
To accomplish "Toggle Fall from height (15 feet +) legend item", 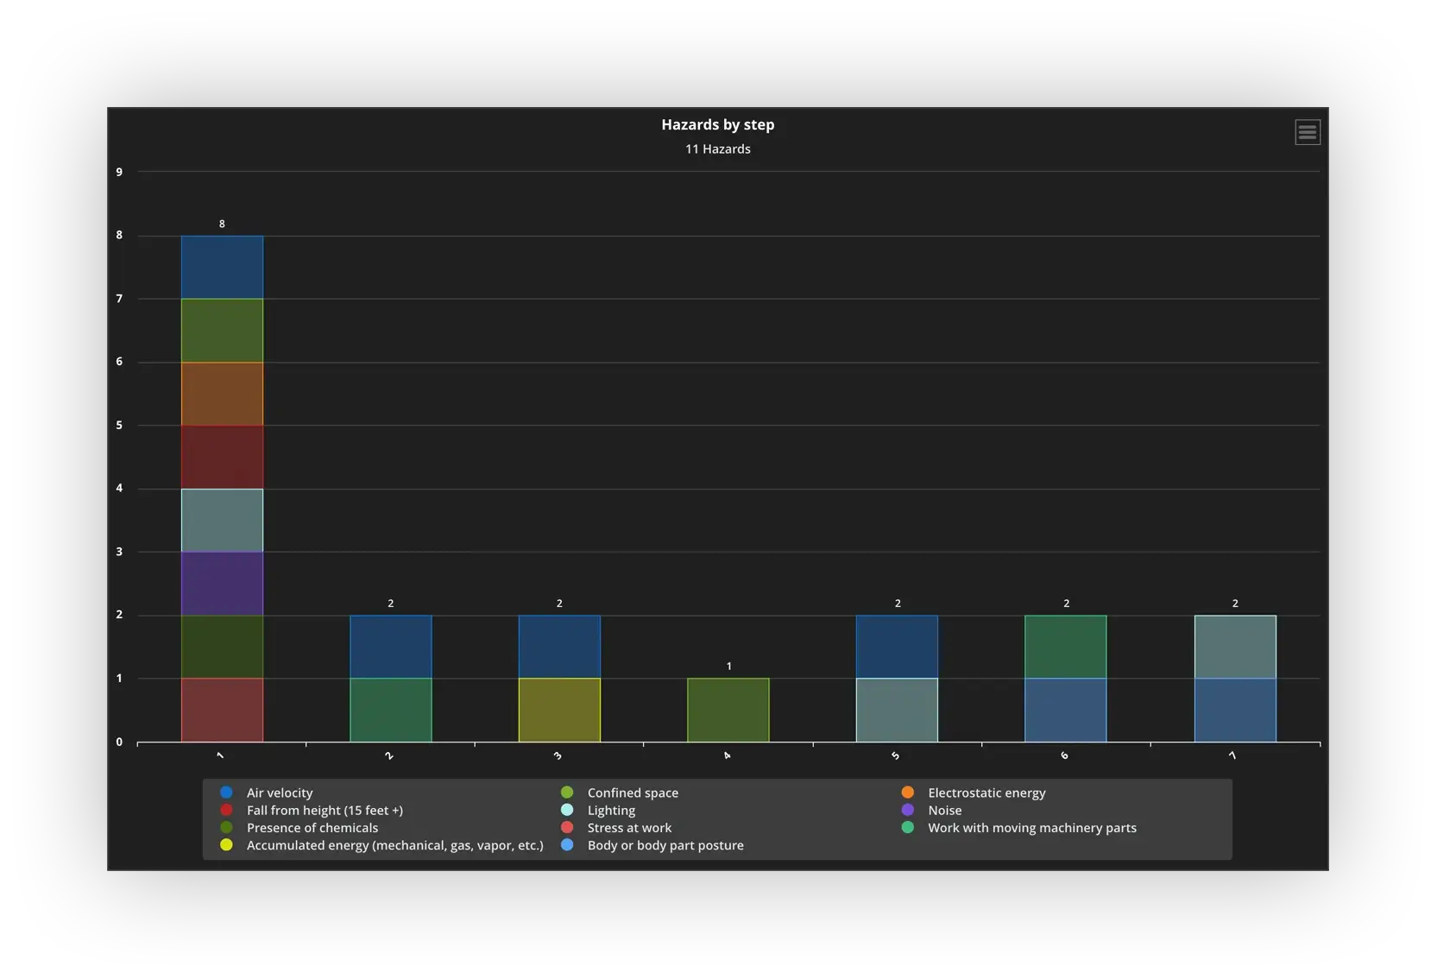I will (312, 810).
